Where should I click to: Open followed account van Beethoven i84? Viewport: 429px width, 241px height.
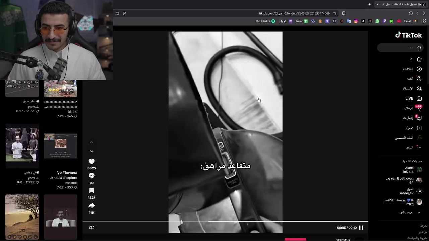click(404, 180)
